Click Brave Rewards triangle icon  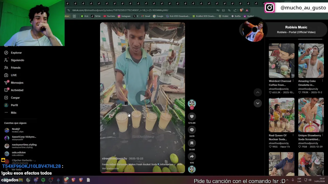[247, 10]
